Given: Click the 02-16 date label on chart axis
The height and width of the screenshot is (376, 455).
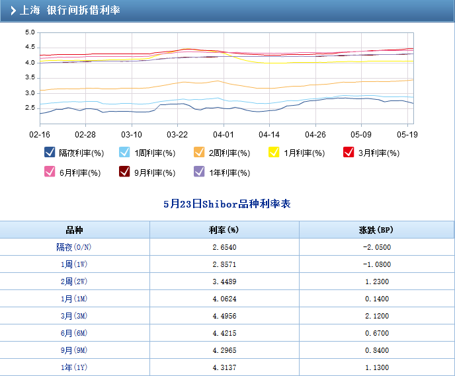Looking at the screenshot, I should tap(40, 135).
